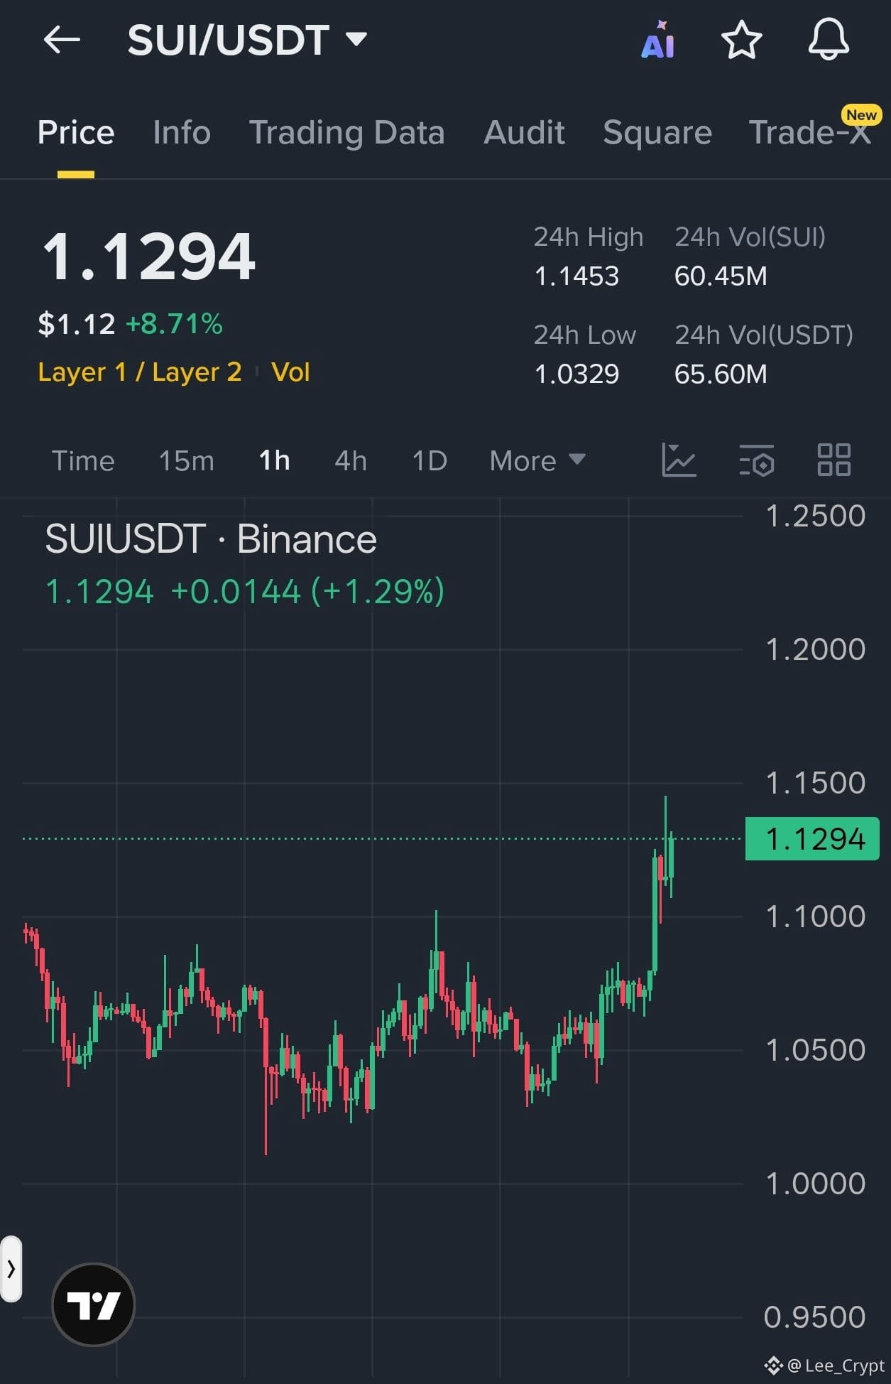
Task: Open the chart indicators line icon
Action: pyautogui.click(x=679, y=460)
